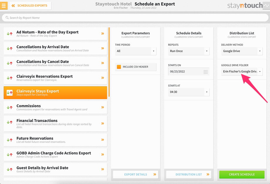Click export arrows icon for Cancellations by Arrival Date
Image resolution: width=270 pixels, height=184 pixels.
[x=10, y=48]
